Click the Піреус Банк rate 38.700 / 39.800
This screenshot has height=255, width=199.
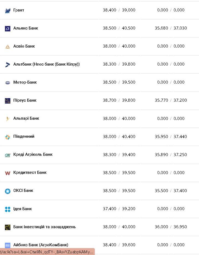[119, 100]
